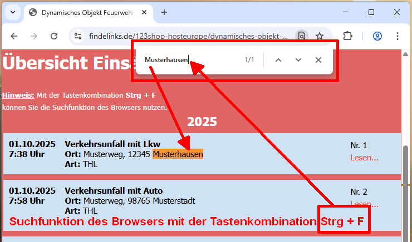Open a new browser tab

[x=164, y=12]
